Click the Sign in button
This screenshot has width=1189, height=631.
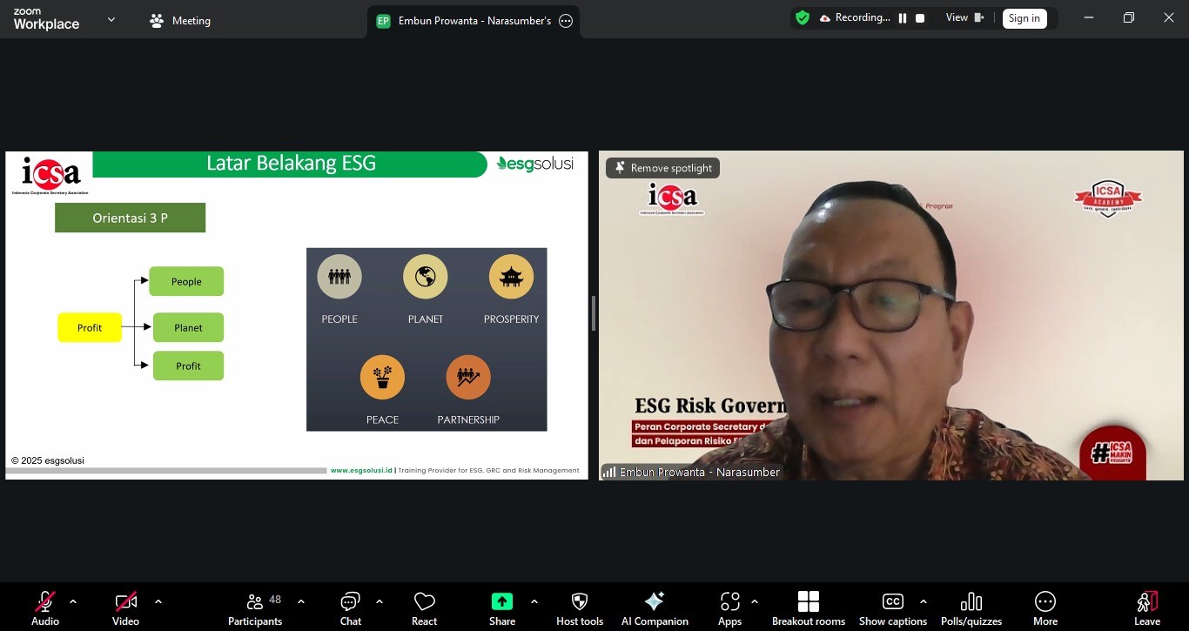[x=1024, y=17]
